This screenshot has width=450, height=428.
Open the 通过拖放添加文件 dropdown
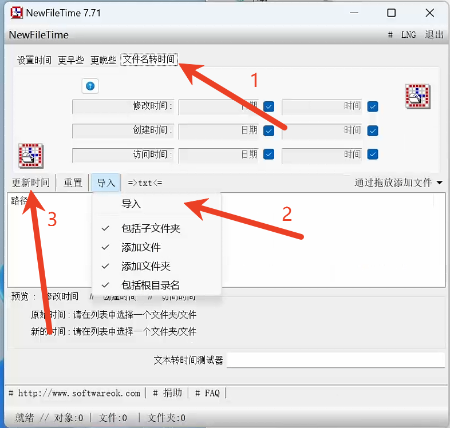click(x=398, y=183)
